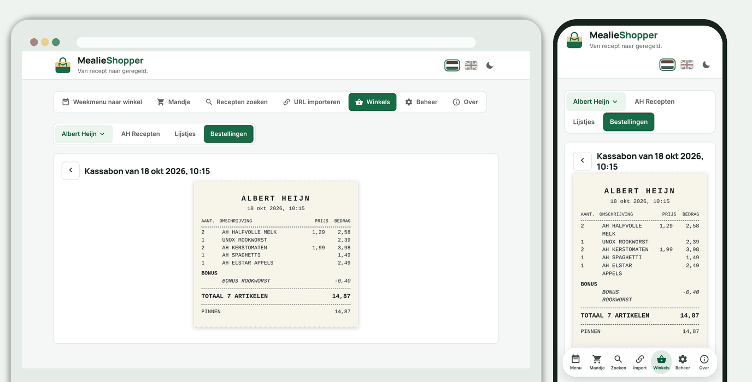
Task: Click the MealieShopper logo in phone header
Action: [x=574, y=40]
